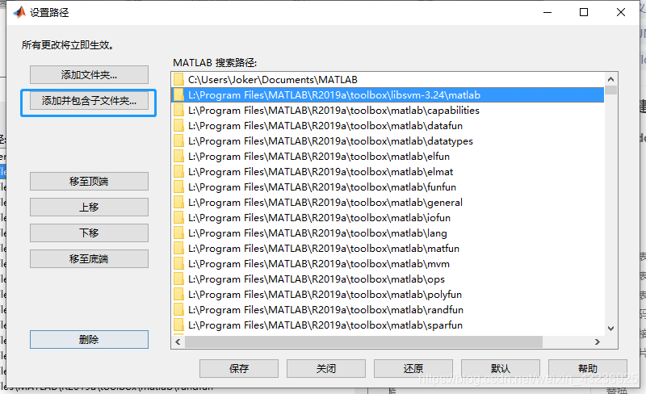The image size is (646, 394).
Task: Click the vertical scrollbar thumb
Action: coord(611,90)
